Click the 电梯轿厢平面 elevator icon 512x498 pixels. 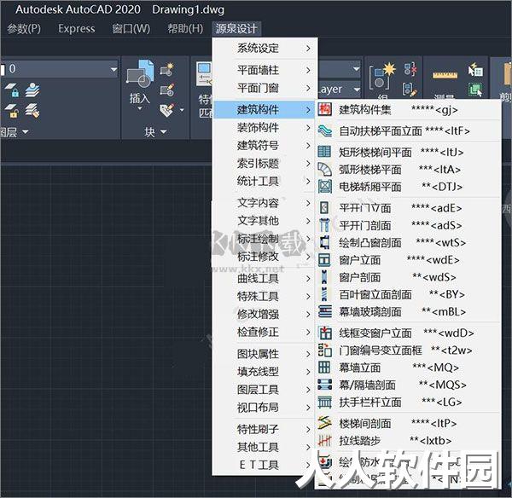click(x=324, y=187)
